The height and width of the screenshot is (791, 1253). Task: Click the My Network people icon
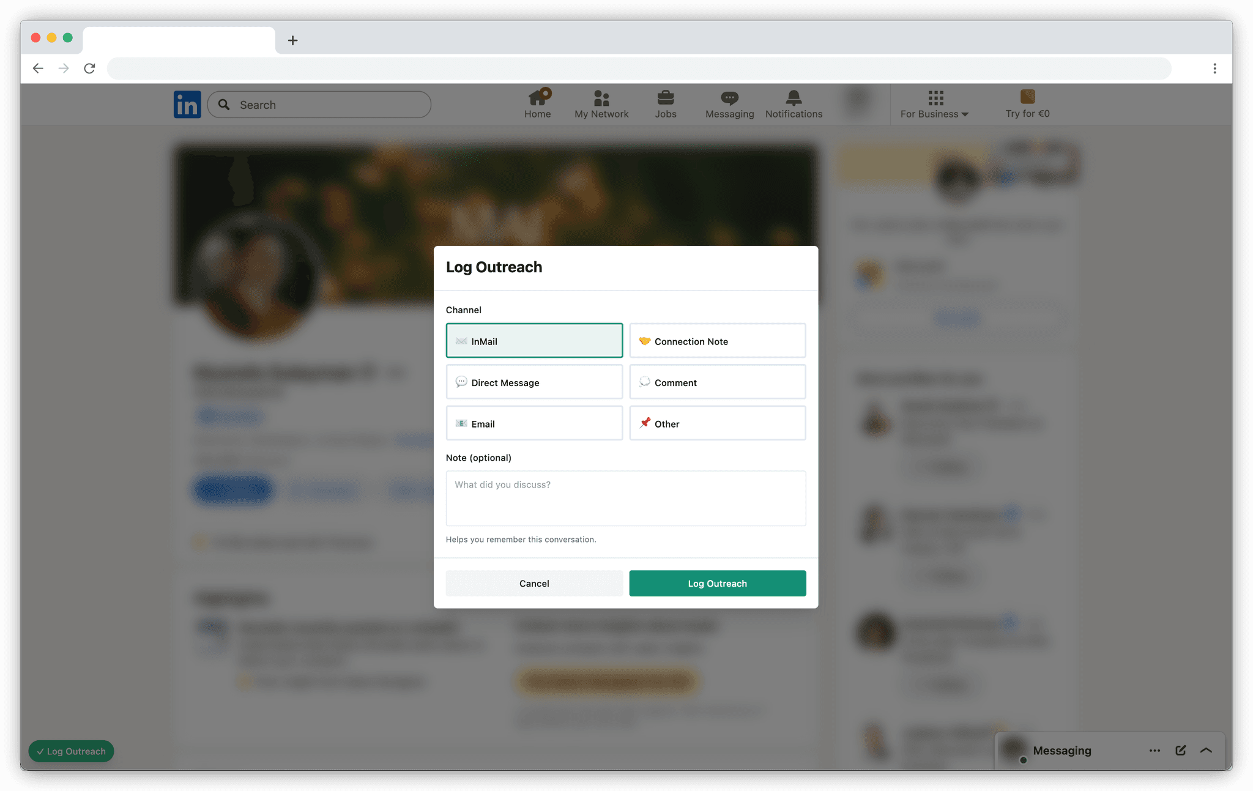click(x=601, y=103)
